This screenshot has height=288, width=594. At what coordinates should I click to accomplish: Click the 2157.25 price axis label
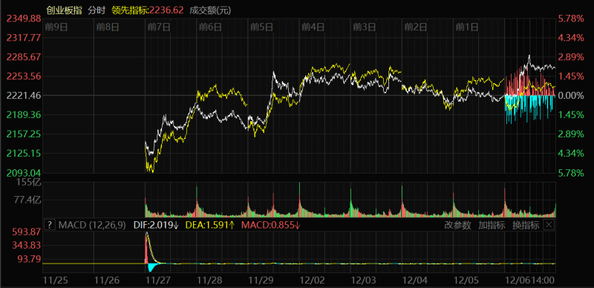tap(24, 134)
